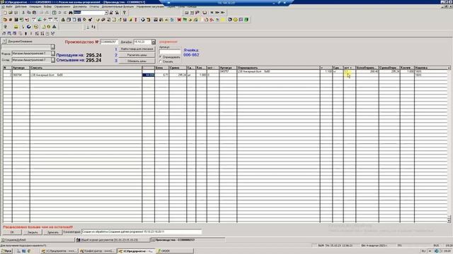This screenshot has width=453, height=254.
Task: Click the red X icon in second toolbar row
Action: (x=179, y=20)
